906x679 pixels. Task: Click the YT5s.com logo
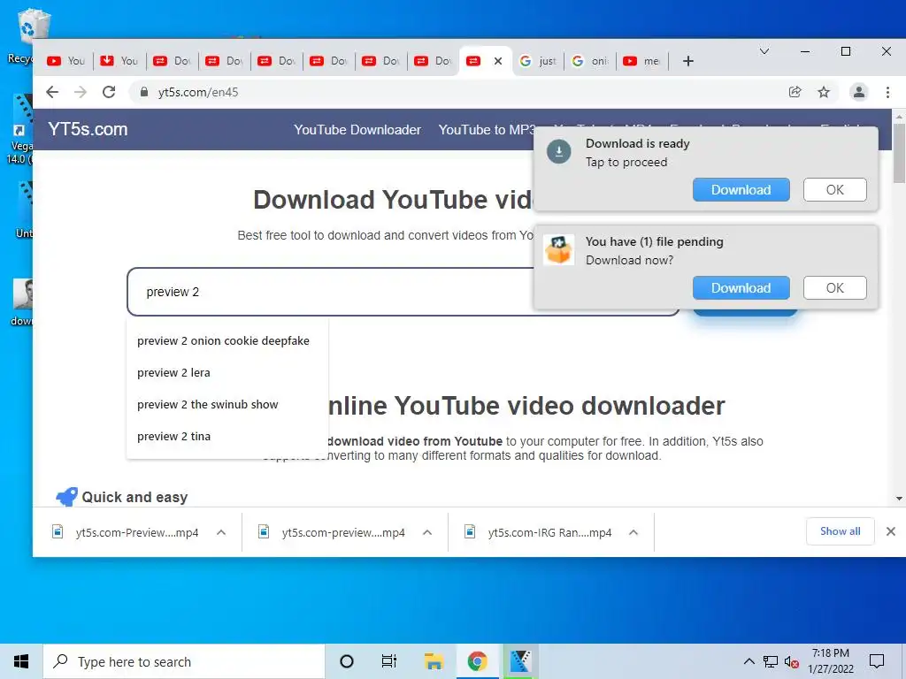(88, 129)
